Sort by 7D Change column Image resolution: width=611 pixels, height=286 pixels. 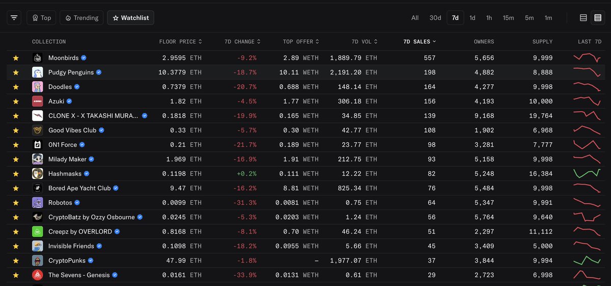pos(243,42)
